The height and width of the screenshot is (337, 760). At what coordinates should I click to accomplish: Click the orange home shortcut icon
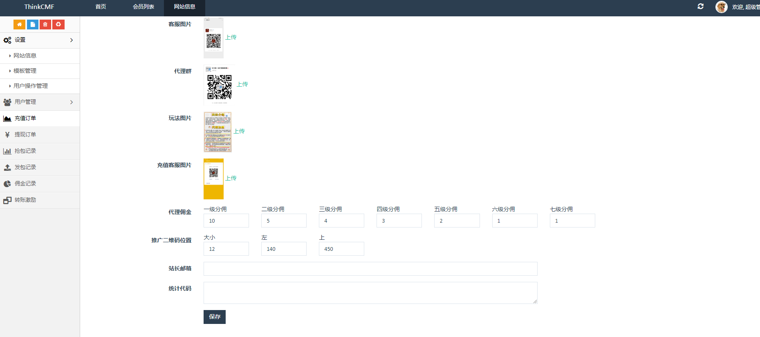(x=19, y=25)
